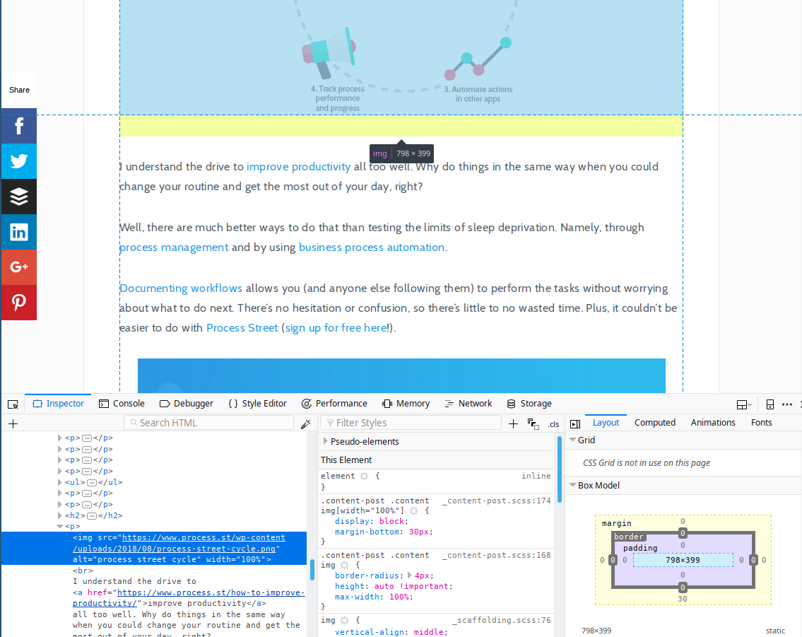Screen dimensions: 802x637
Task: Share the page on LinkedIn
Action: (x=19, y=232)
